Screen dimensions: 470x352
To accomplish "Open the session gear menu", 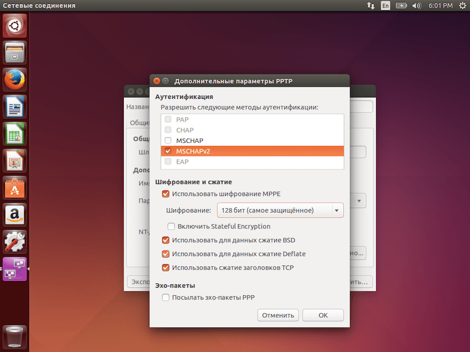I will click(x=462, y=5).
